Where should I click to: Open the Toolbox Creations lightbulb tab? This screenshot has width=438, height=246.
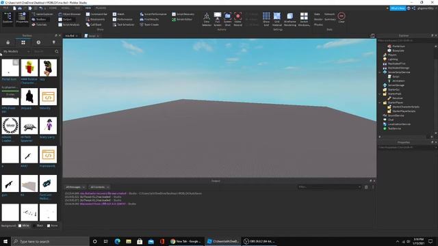click(53, 42)
